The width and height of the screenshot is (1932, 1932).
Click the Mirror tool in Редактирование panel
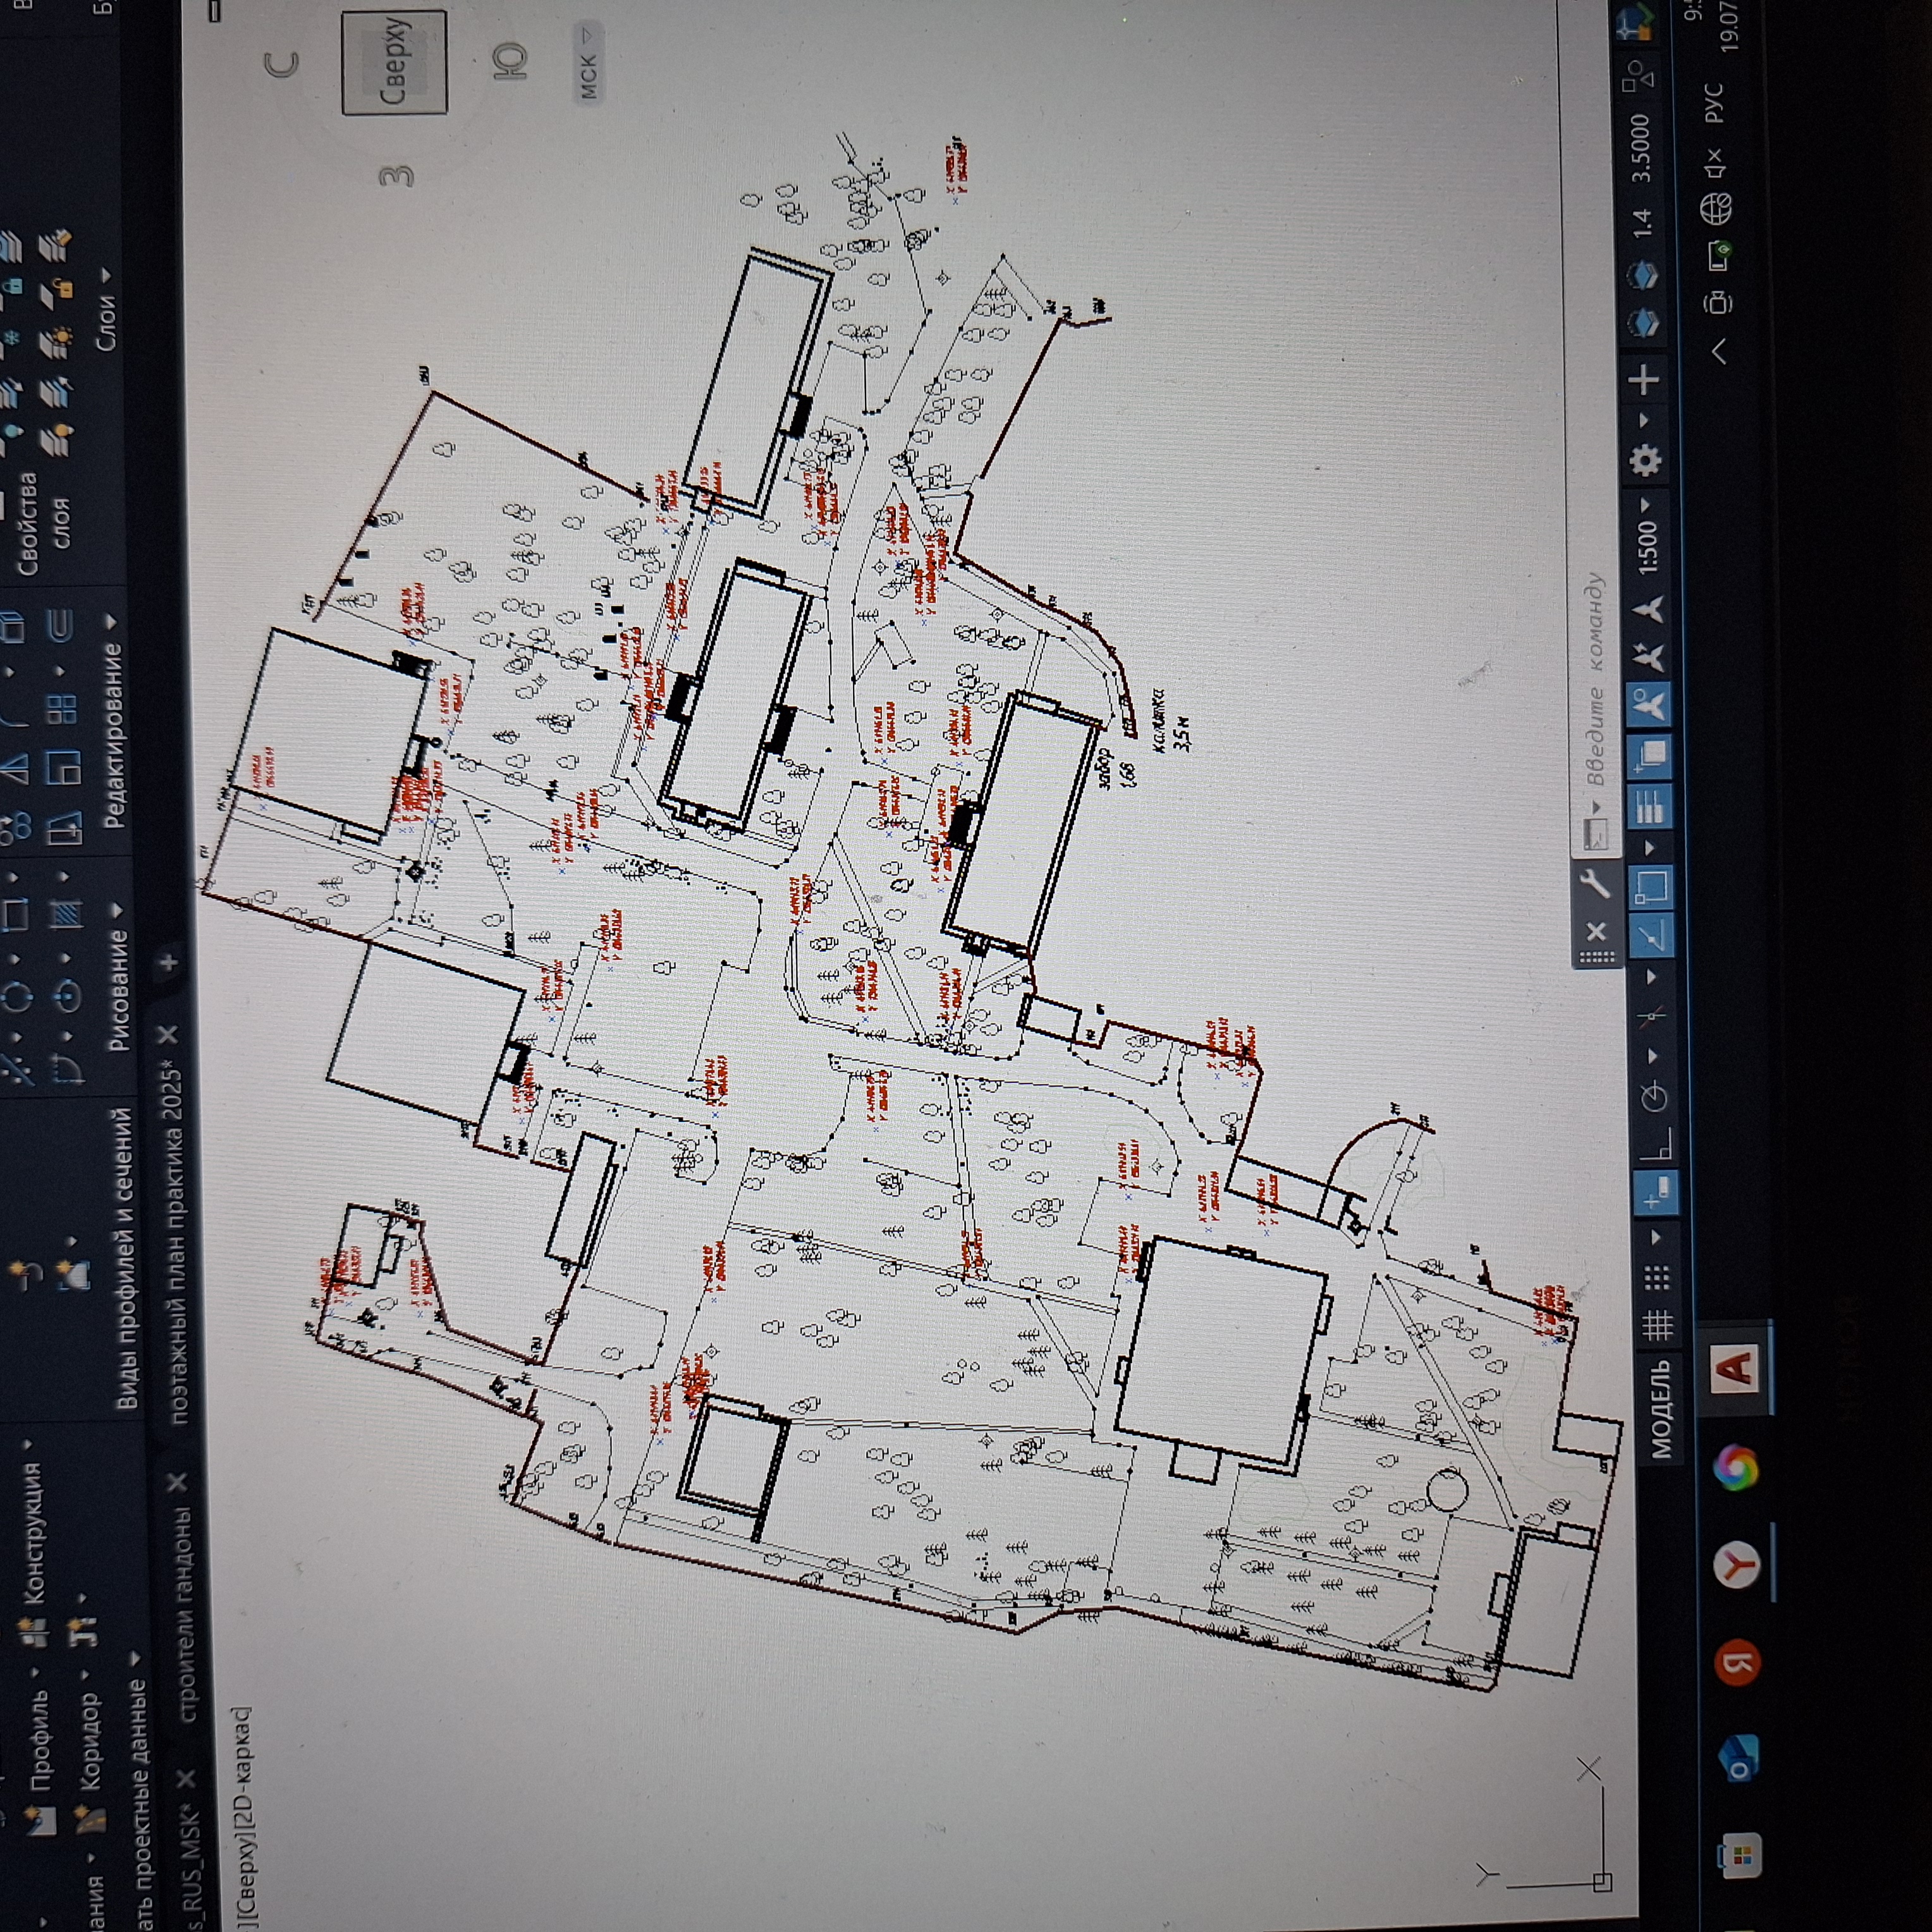(x=16, y=768)
